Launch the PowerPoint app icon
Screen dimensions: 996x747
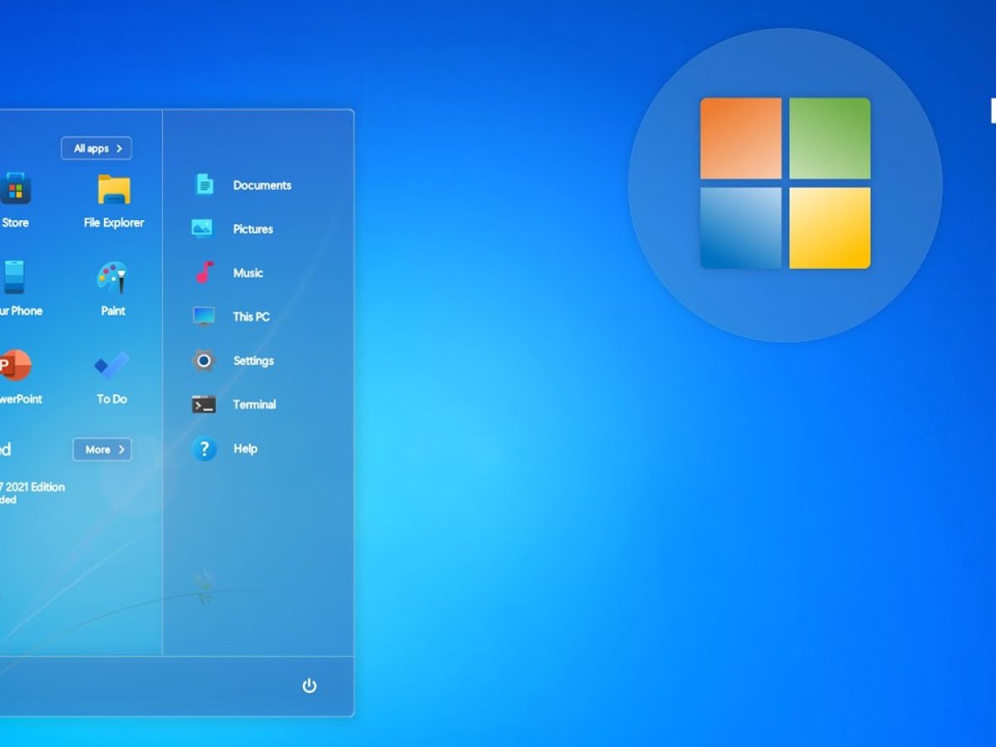point(14,365)
